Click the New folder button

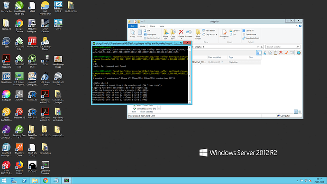198,35
